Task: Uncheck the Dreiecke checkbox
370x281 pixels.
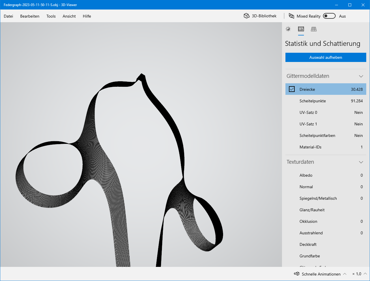Action: point(292,89)
